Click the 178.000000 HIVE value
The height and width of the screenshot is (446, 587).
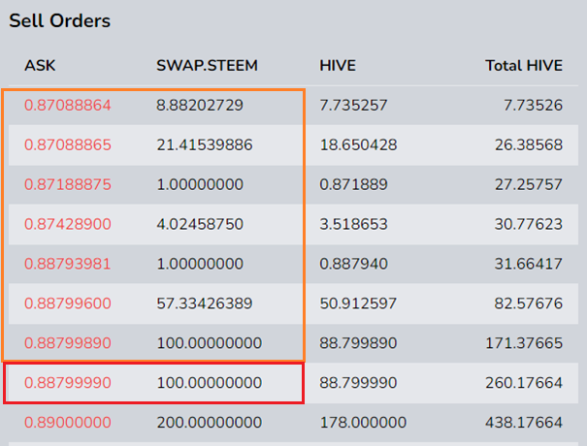pyautogui.click(x=363, y=423)
